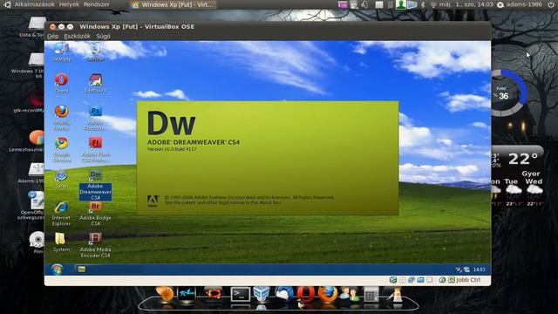Launch Adobe Media Encoder CS4 shortcut
The image size is (558, 314).
click(x=95, y=245)
